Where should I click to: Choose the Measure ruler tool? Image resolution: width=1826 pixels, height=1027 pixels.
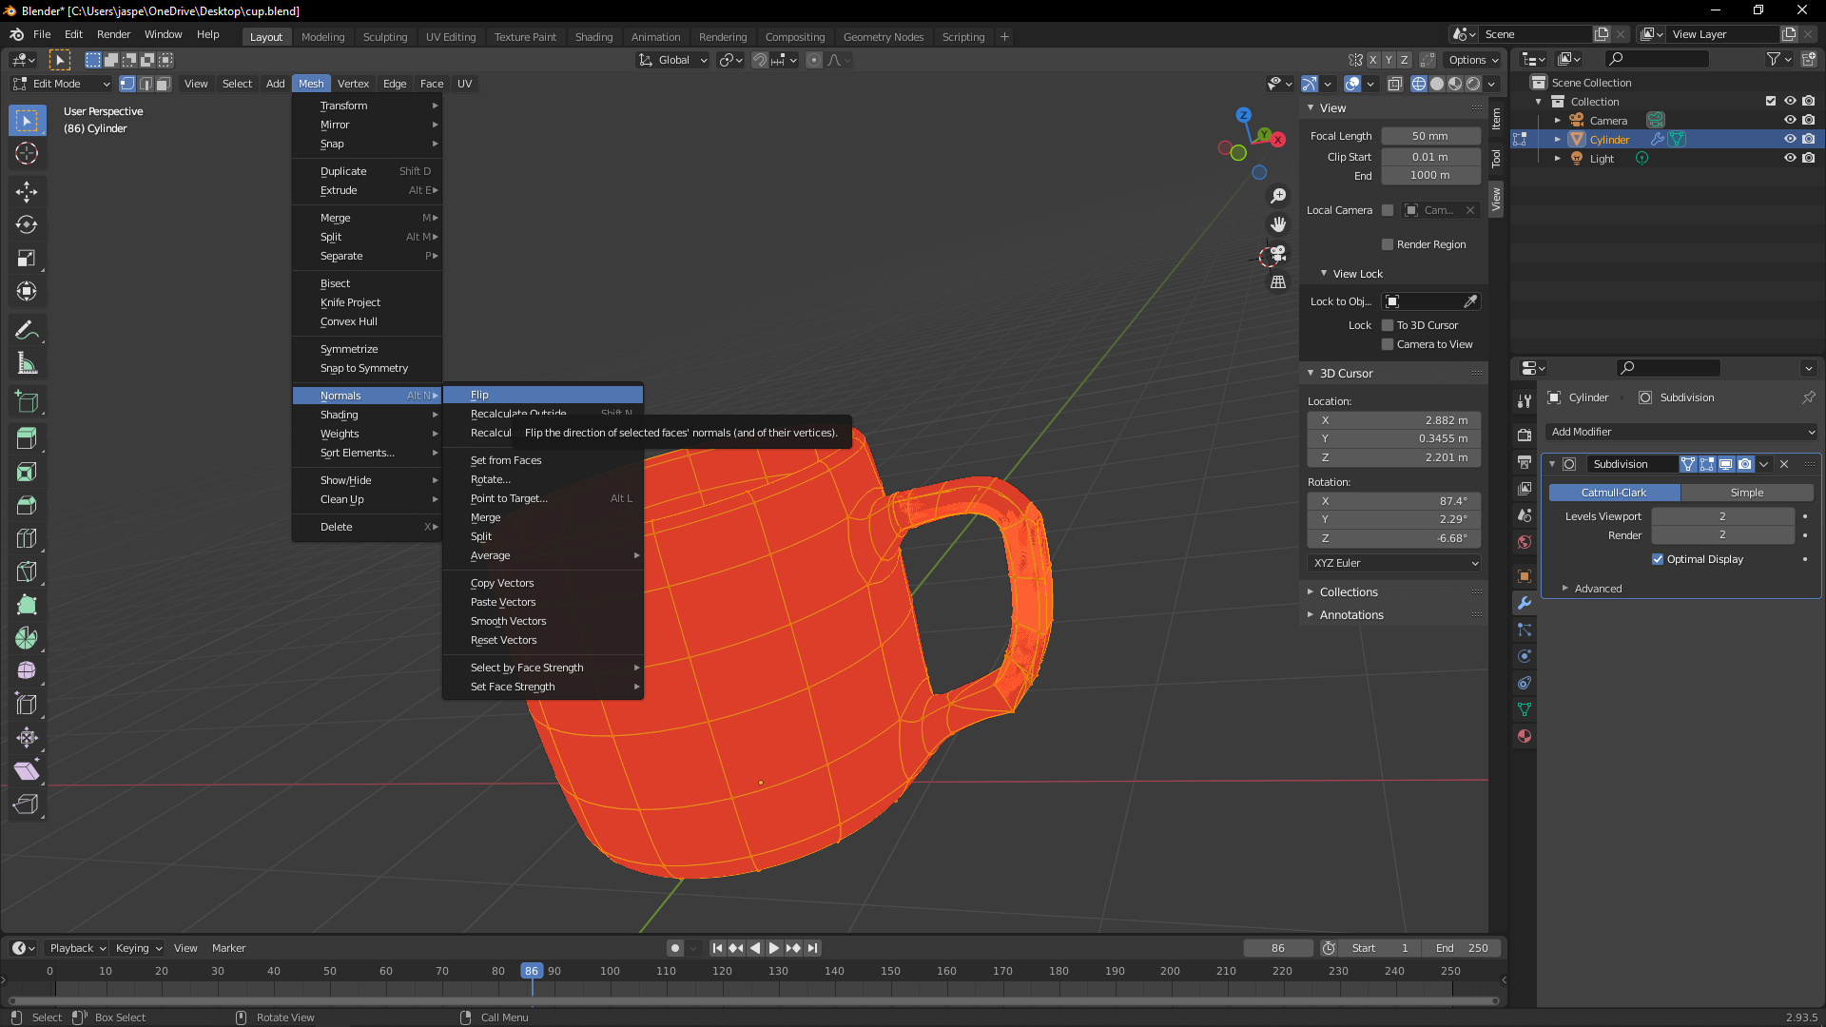tap(27, 363)
